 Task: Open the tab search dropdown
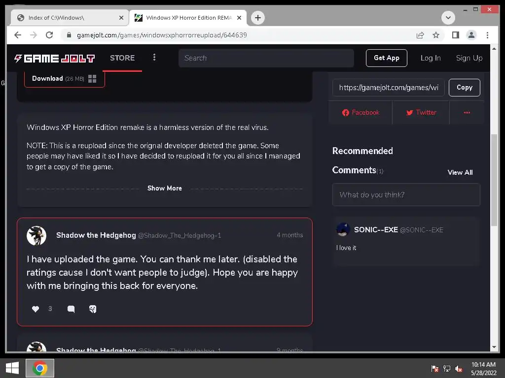[448, 18]
